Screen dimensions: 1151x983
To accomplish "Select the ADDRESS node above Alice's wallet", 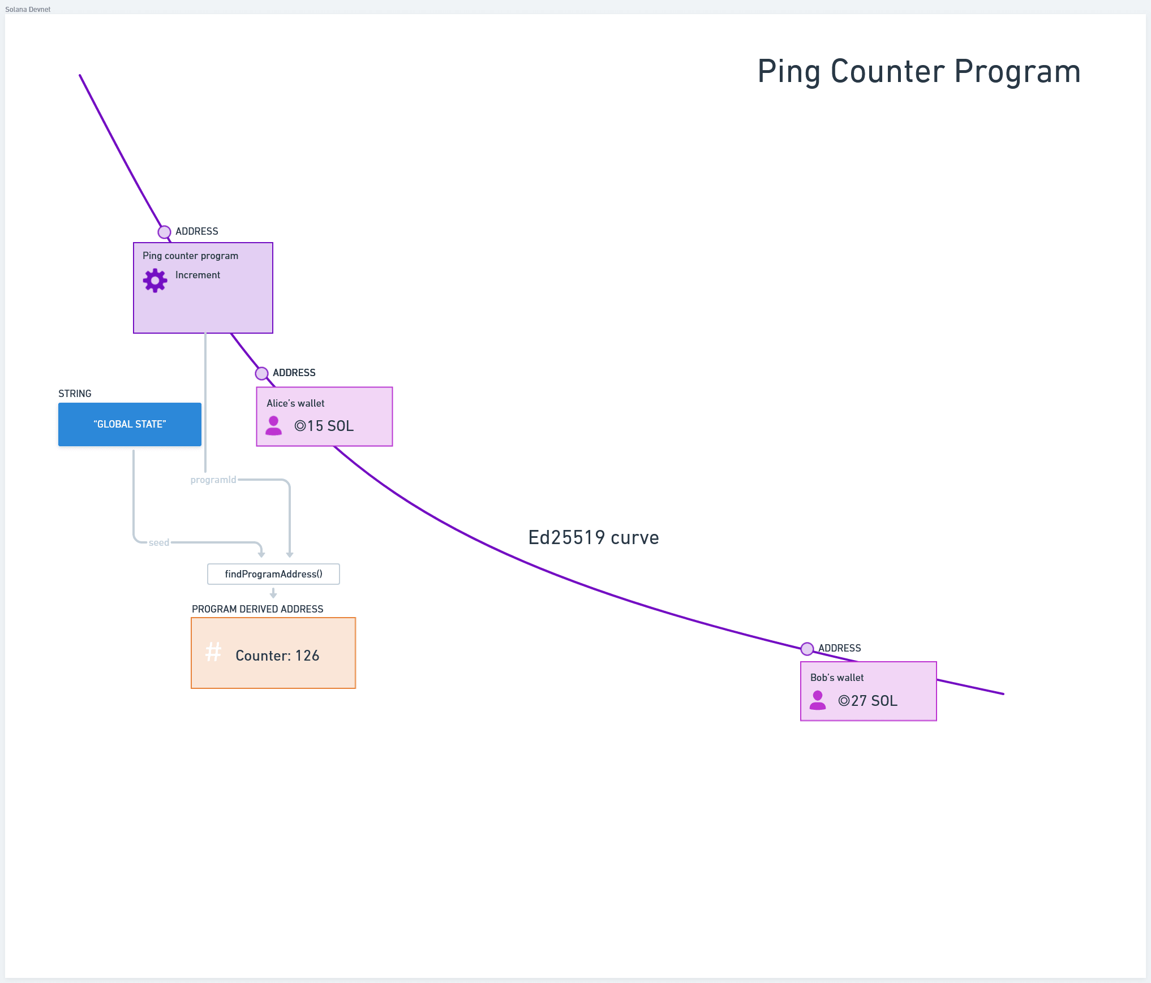I will 262,373.
